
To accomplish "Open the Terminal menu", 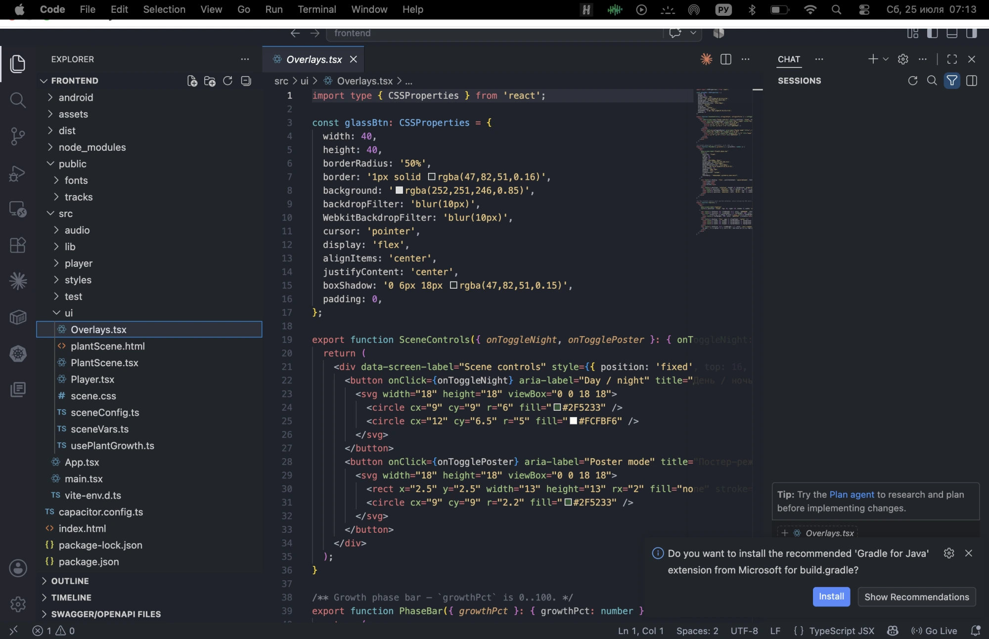I will [317, 9].
